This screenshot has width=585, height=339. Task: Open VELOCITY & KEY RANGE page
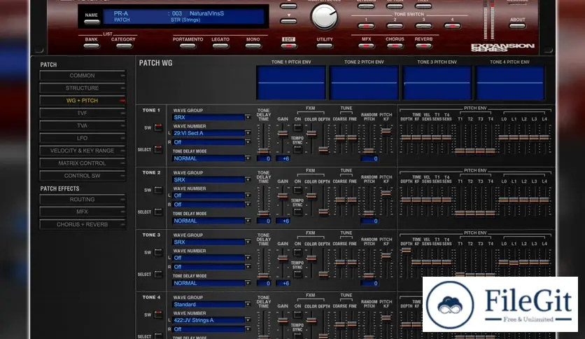83,151
